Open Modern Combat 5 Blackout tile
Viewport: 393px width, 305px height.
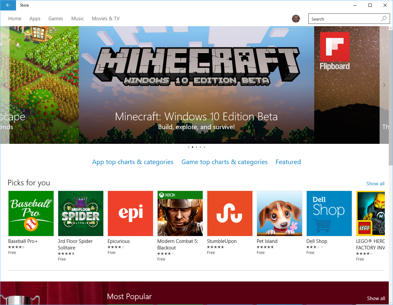click(x=180, y=213)
